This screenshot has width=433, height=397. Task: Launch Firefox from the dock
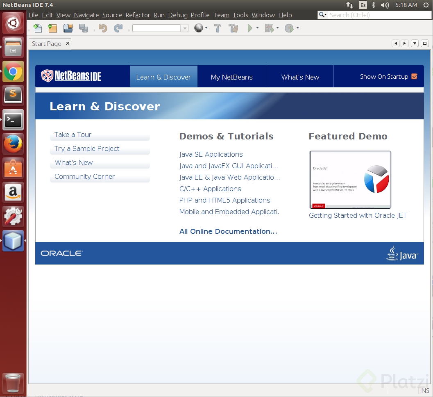tap(13, 144)
